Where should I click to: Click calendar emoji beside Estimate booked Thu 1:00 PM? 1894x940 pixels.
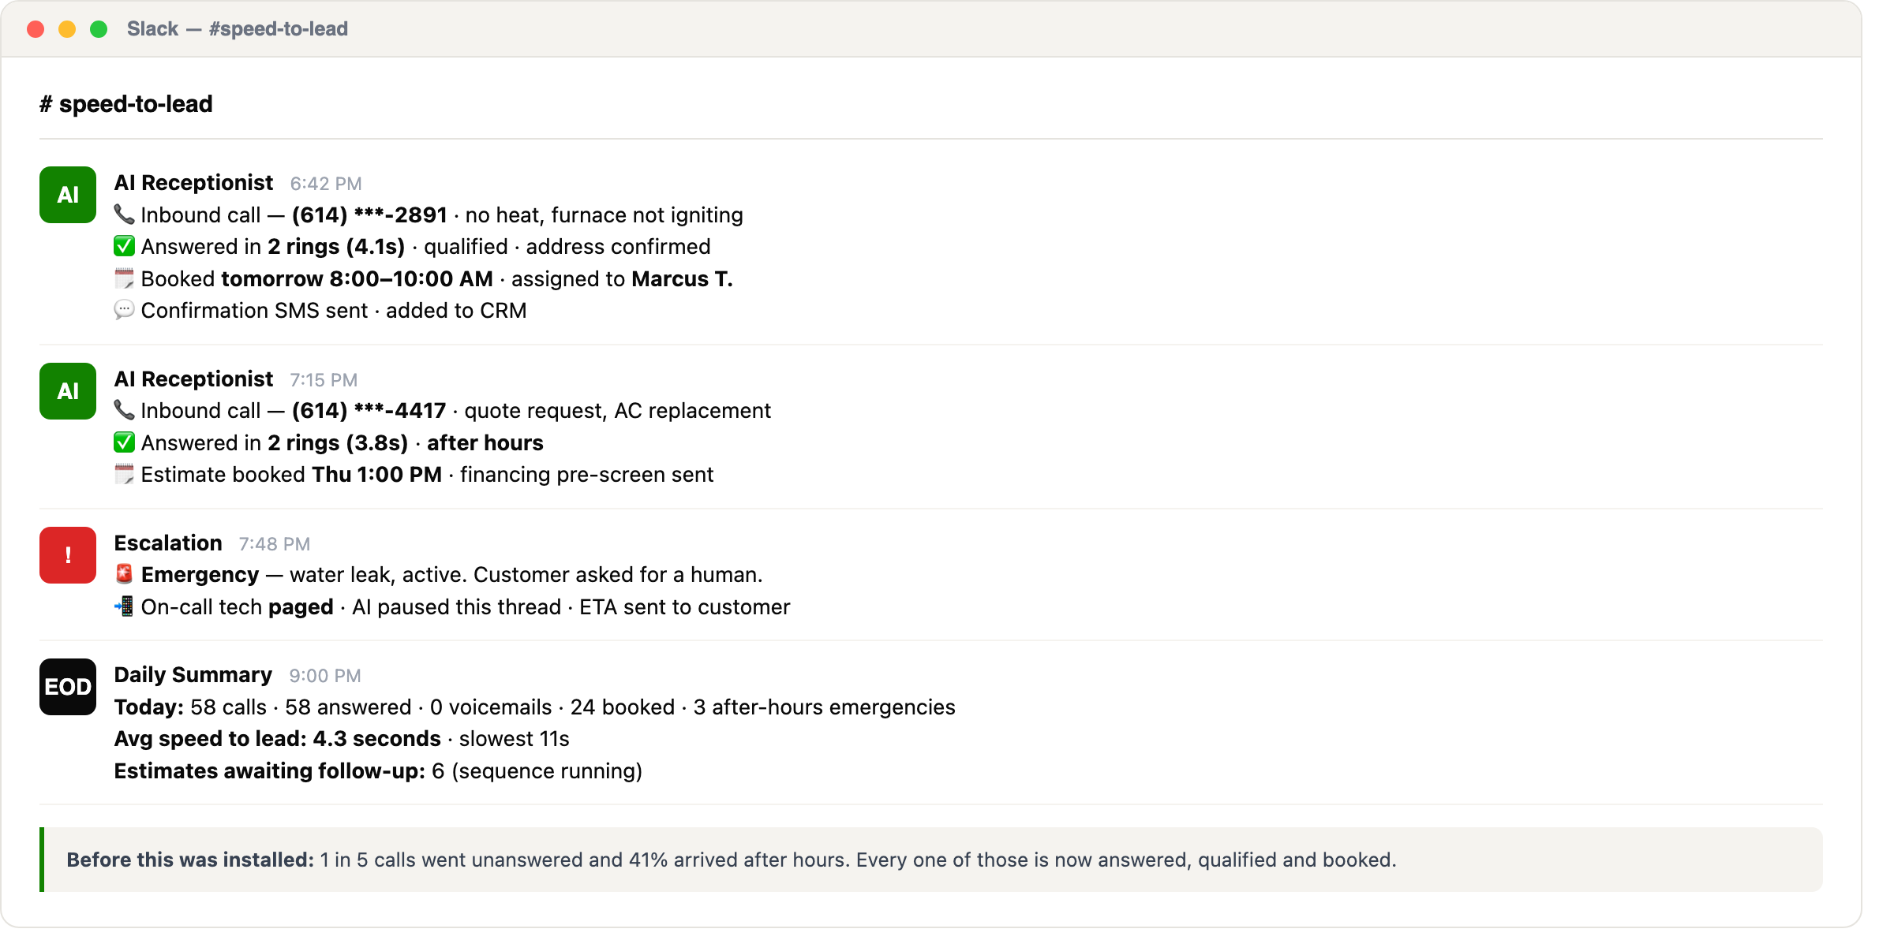pyautogui.click(x=124, y=474)
